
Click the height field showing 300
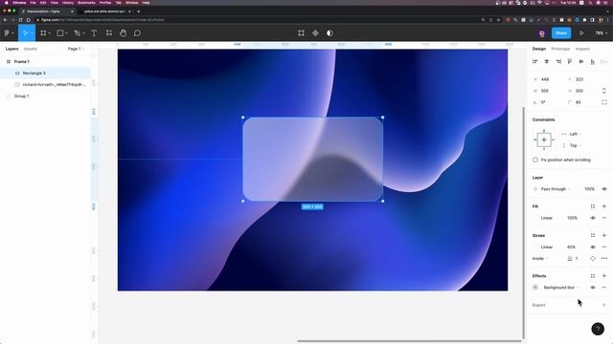581,91
